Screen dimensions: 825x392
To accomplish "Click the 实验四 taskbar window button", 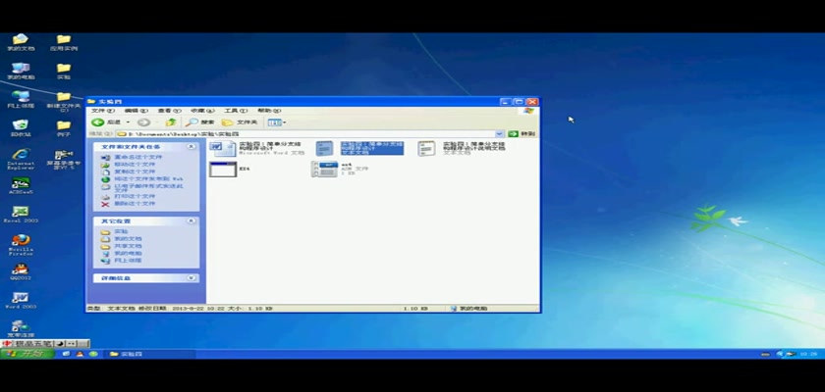I will coord(150,354).
